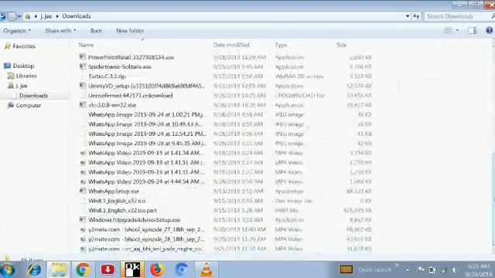Launch Internet Explorer from taskbar
This screenshot has height=278, width=495.
(x=34, y=270)
